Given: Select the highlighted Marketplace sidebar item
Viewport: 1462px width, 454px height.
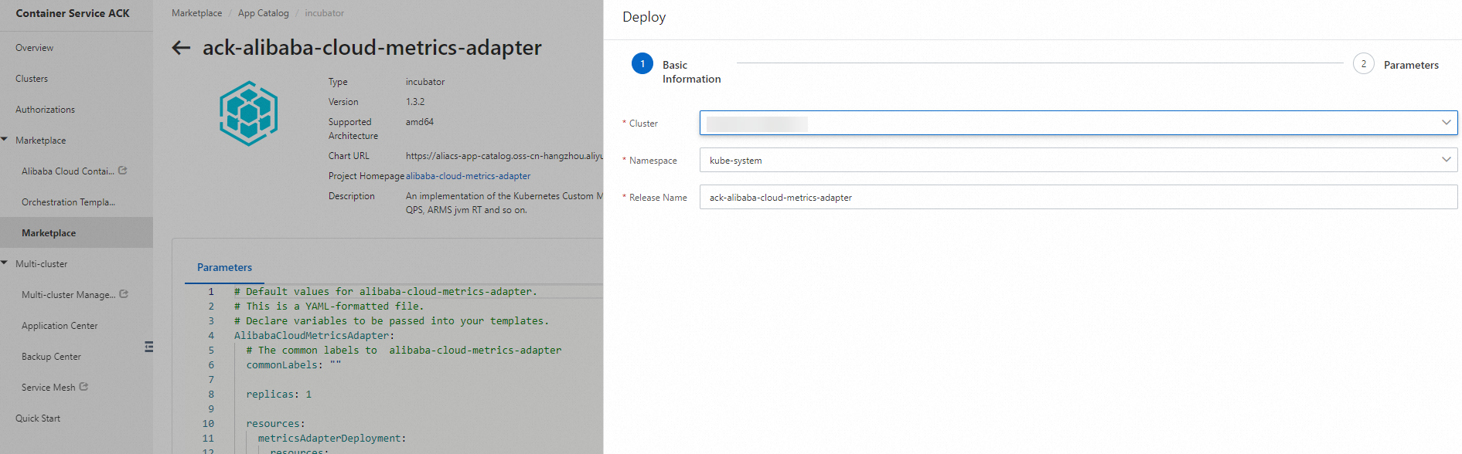Looking at the screenshot, I should click(x=77, y=232).
